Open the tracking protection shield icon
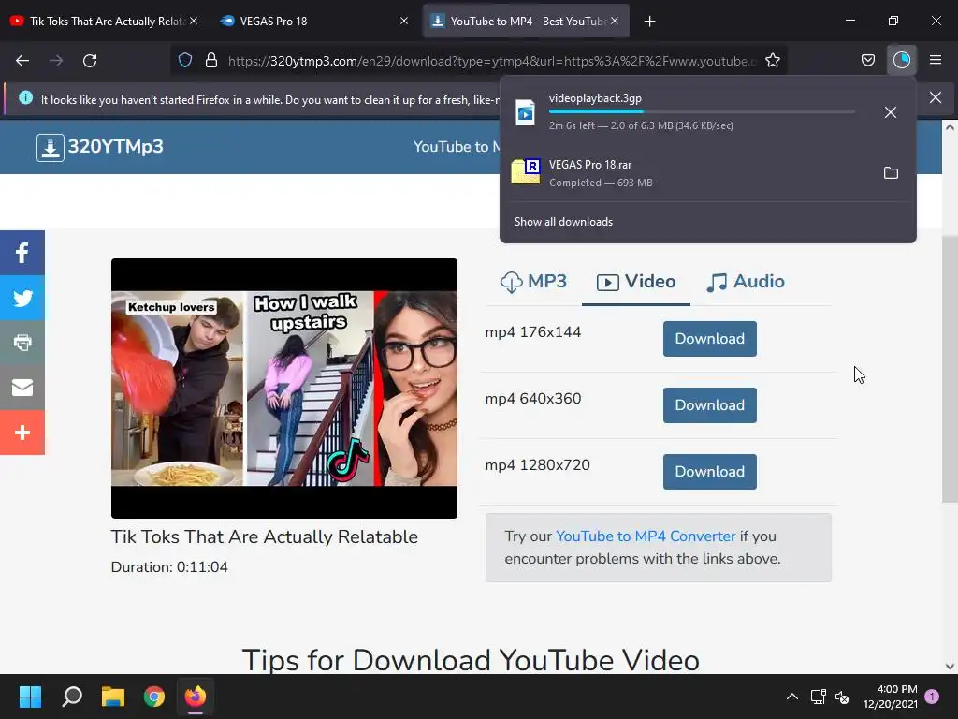 (x=185, y=61)
